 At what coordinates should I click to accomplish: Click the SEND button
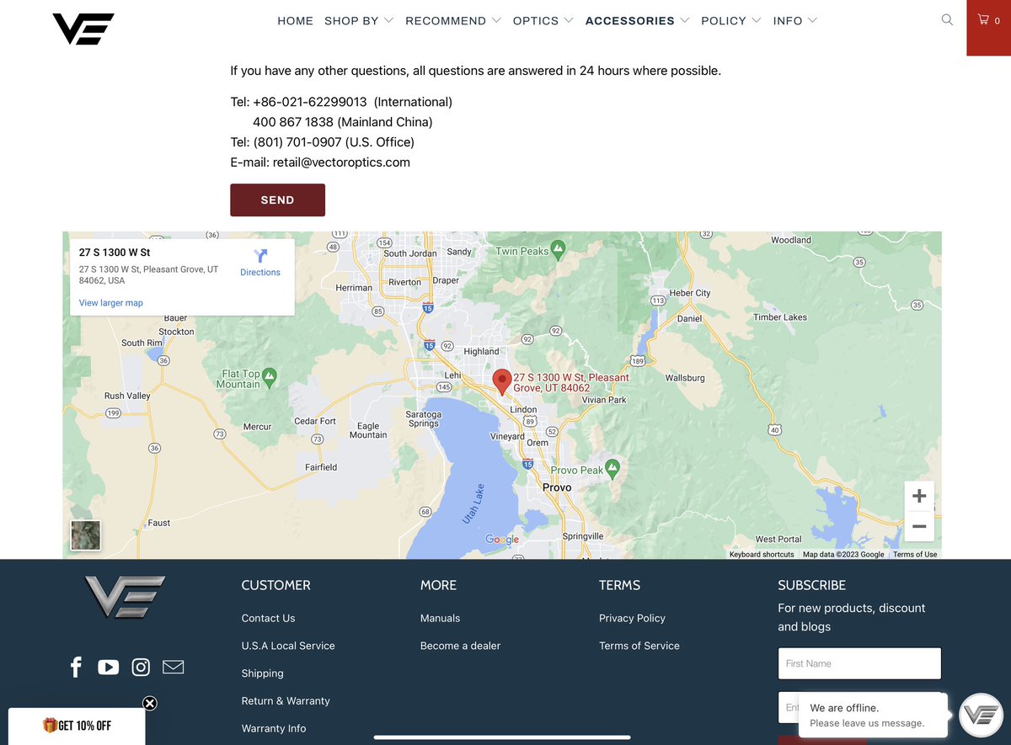[x=277, y=200]
